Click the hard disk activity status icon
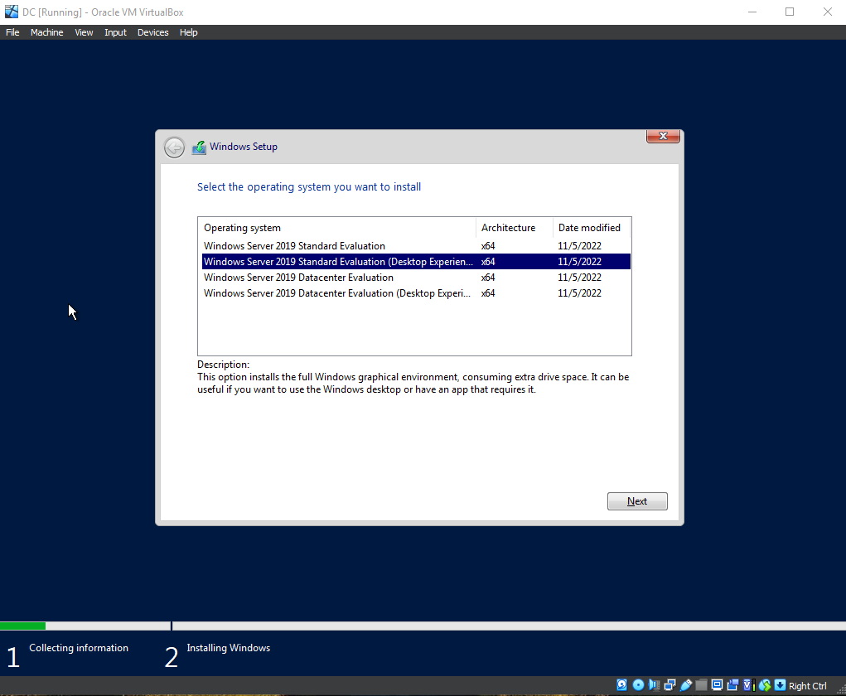 click(621, 684)
